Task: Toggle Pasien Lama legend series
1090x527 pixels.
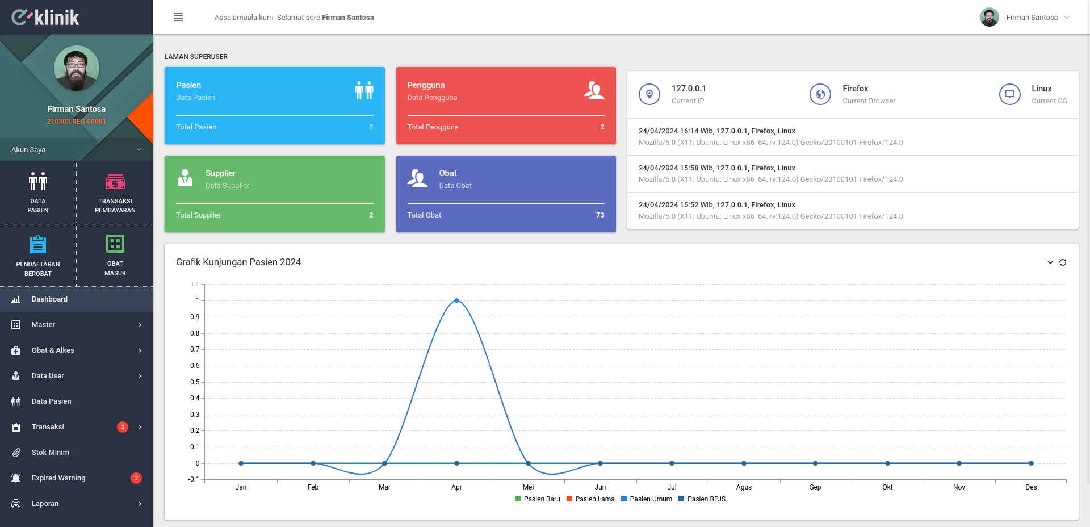Action: pos(590,499)
